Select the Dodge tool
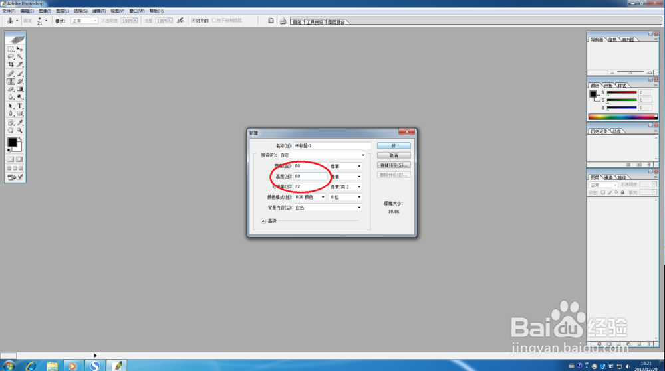The image size is (665, 371). tap(19, 97)
